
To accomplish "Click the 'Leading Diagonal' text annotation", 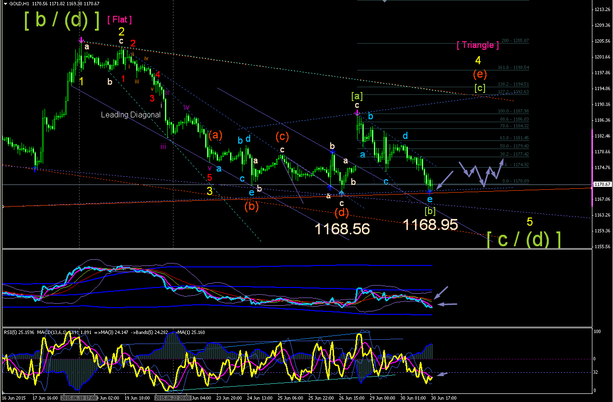I will coord(130,115).
